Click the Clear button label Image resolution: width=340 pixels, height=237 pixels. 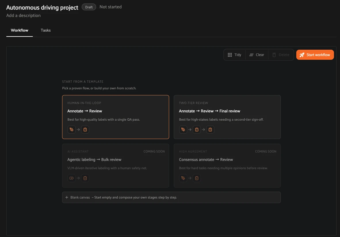260,55
